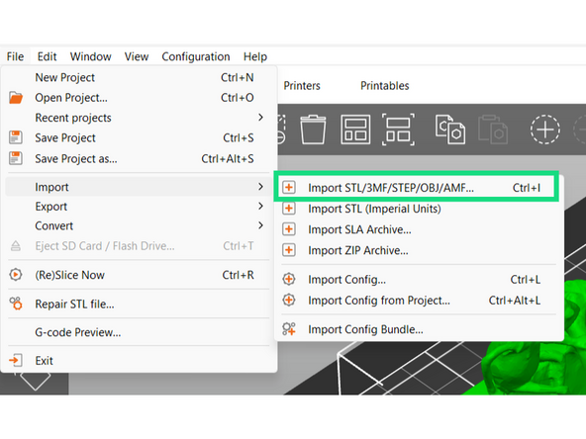Click plus icon beside Import SLA Archive
586x439 pixels.
[288, 228]
